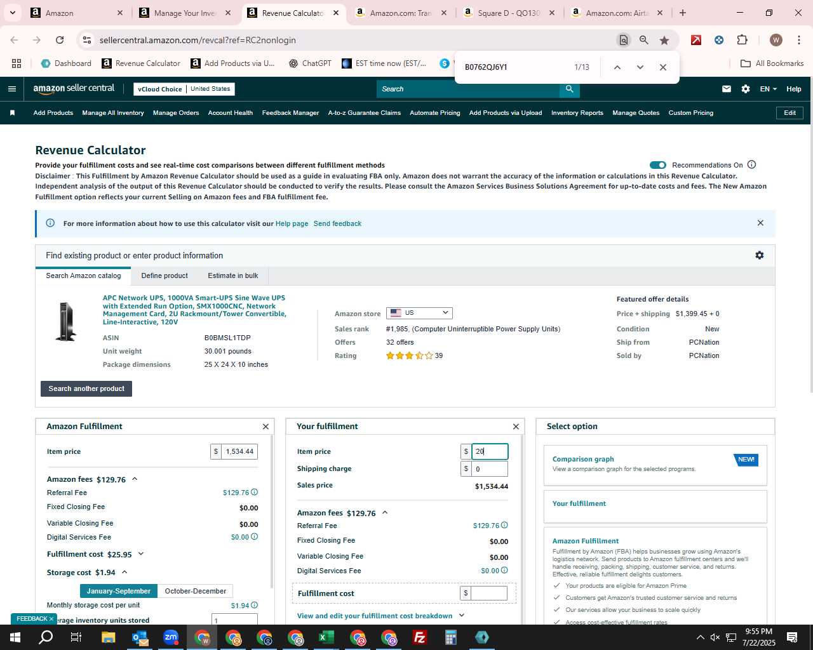Click Search another product button
813x650 pixels.
[86, 388]
